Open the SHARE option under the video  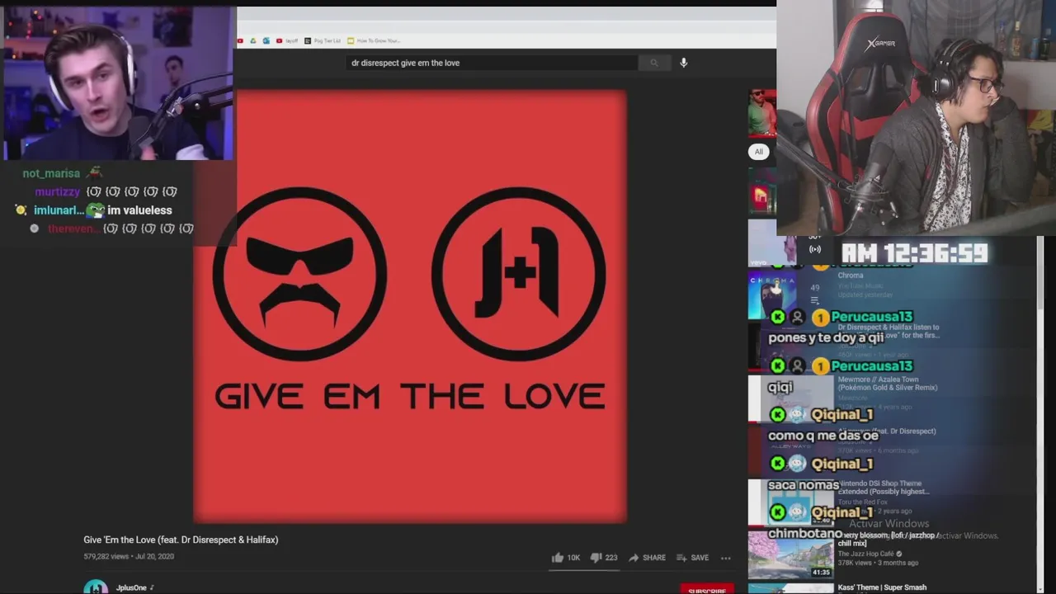pyautogui.click(x=647, y=558)
